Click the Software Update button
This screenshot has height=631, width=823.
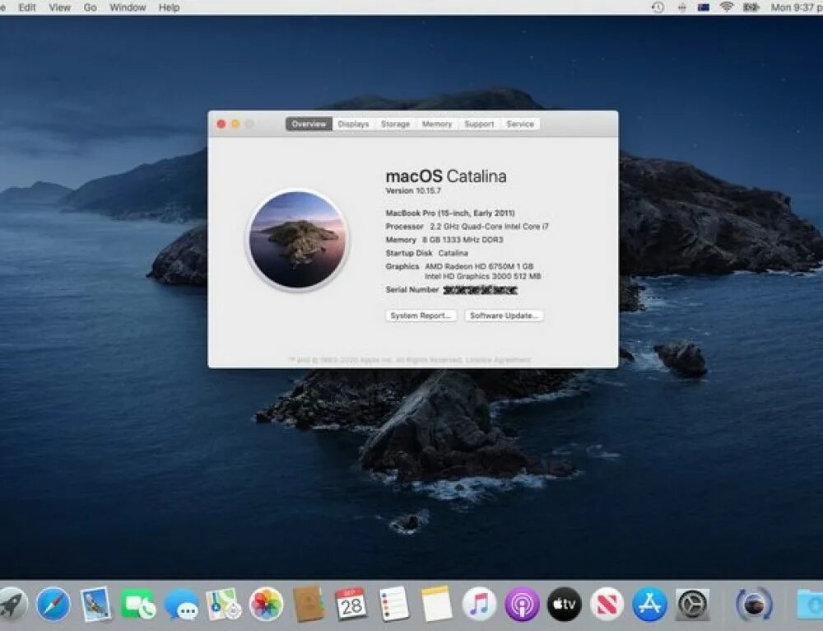pos(504,315)
